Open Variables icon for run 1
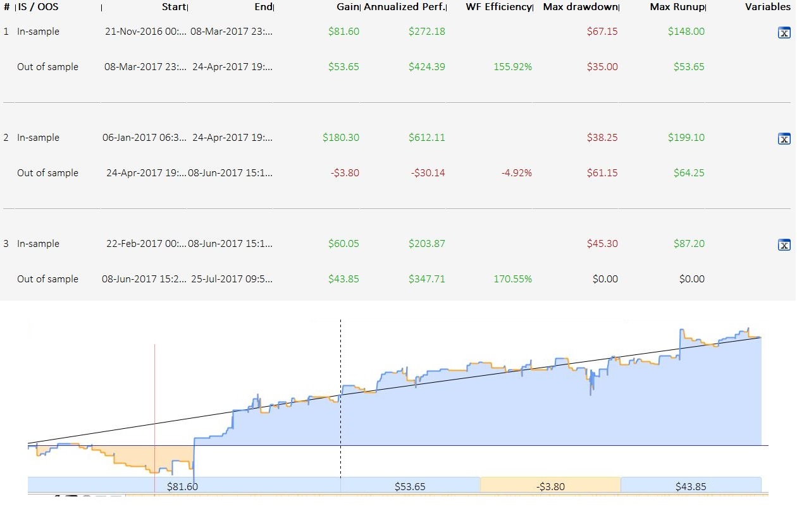The width and height of the screenshot is (797, 528). click(784, 33)
